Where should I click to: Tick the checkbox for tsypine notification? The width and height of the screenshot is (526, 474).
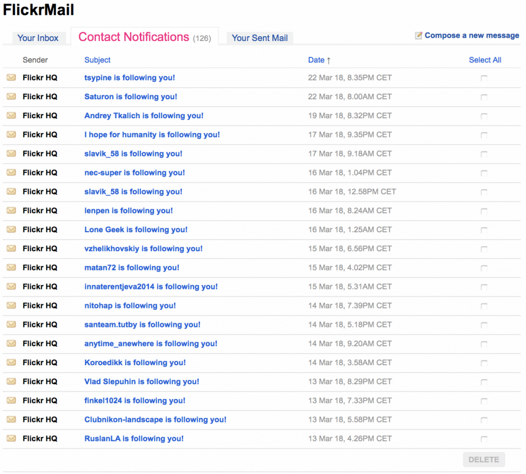pos(484,78)
